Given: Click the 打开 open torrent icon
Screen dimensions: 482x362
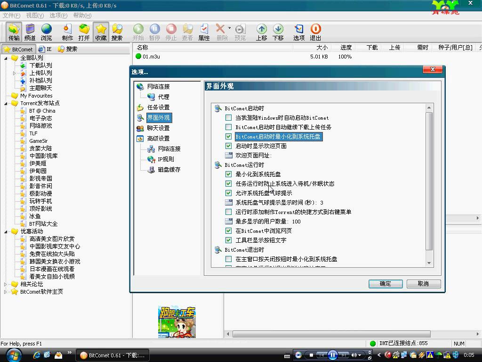Looking at the screenshot, I should (x=84, y=32).
